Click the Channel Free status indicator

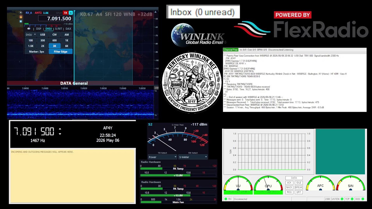point(231,50)
